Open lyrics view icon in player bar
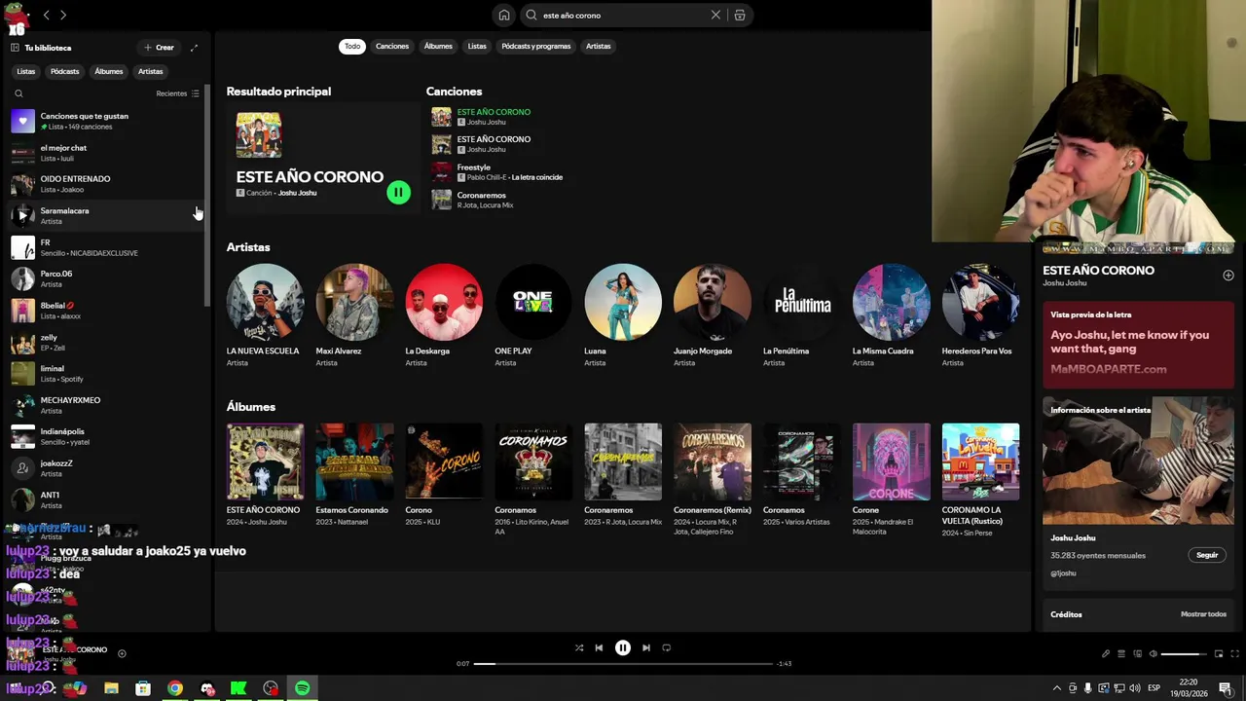 (1105, 653)
